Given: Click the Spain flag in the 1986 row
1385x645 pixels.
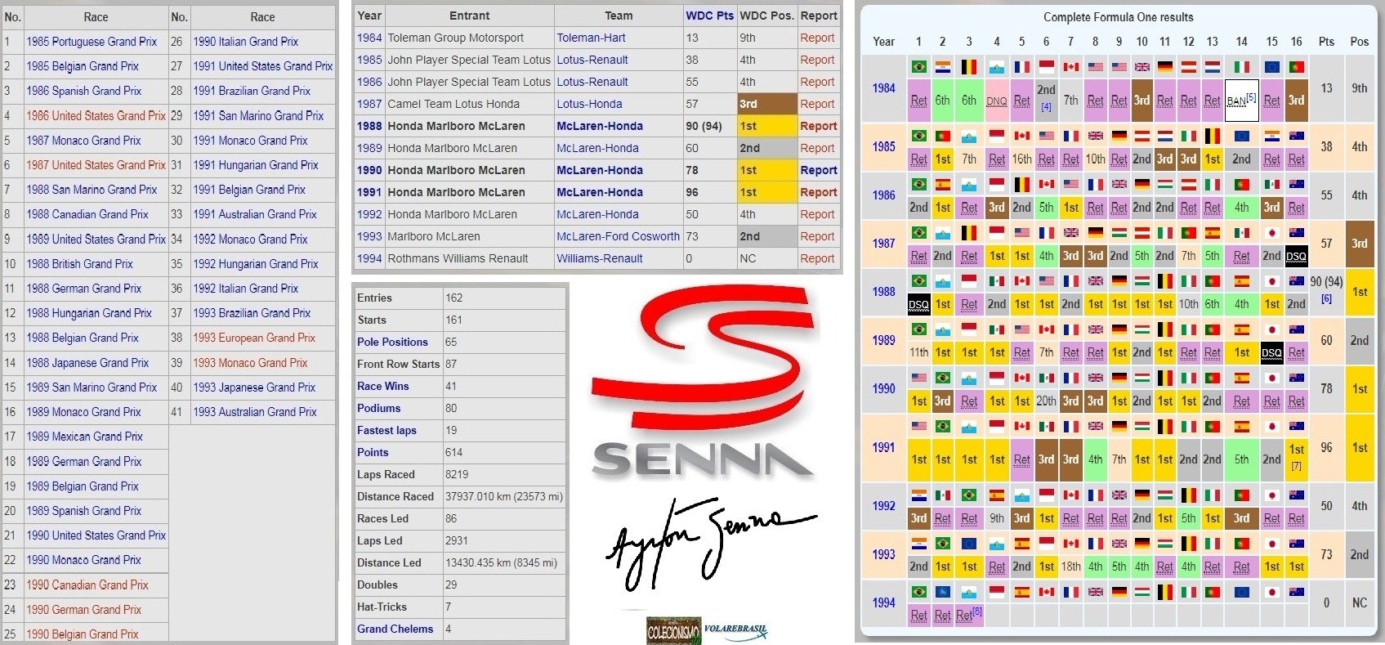Looking at the screenshot, I should coord(943,185).
